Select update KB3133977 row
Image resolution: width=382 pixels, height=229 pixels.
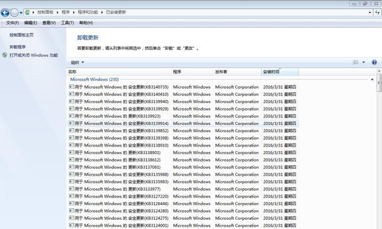(183, 189)
